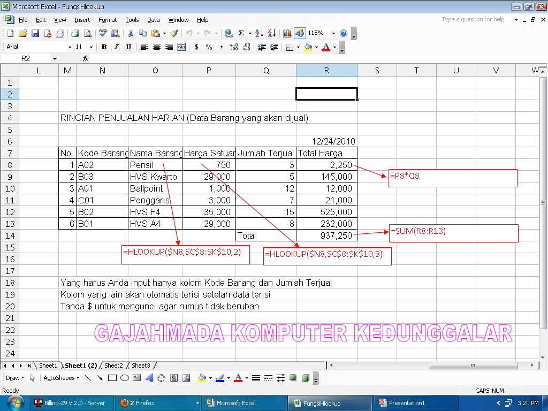Open the Chart Wizard icon
This screenshot has width=548, height=411.
point(287,33)
